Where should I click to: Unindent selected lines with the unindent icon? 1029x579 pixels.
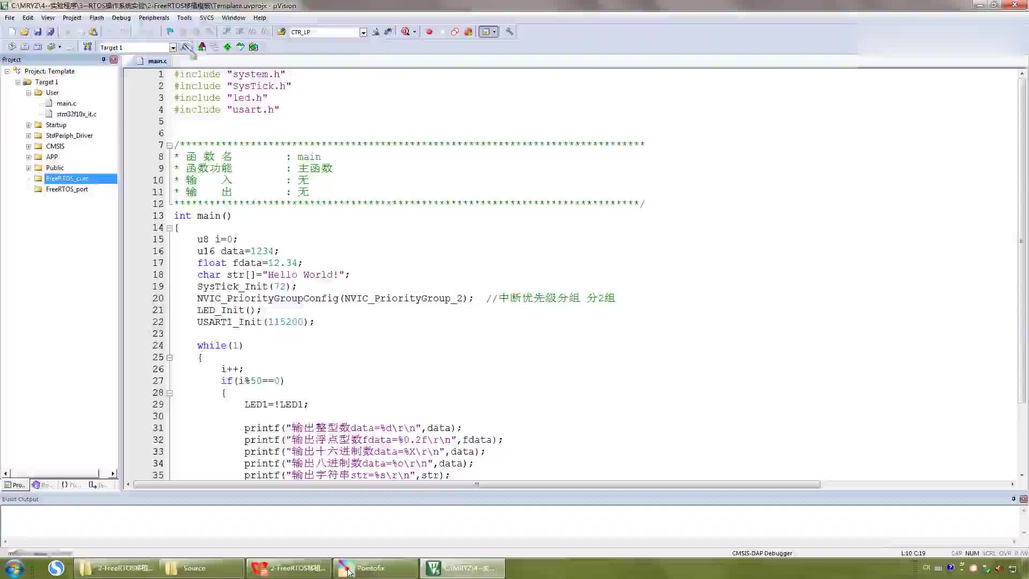[x=240, y=32]
